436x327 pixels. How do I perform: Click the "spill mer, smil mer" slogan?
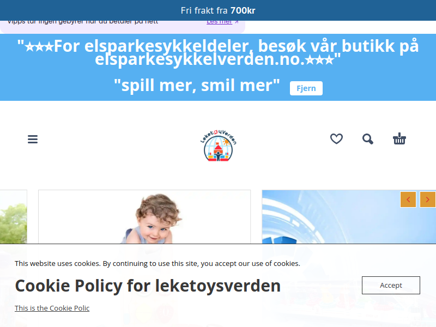click(197, 86)
